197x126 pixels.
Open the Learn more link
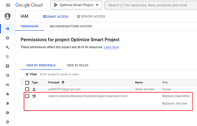pos(111,47)
